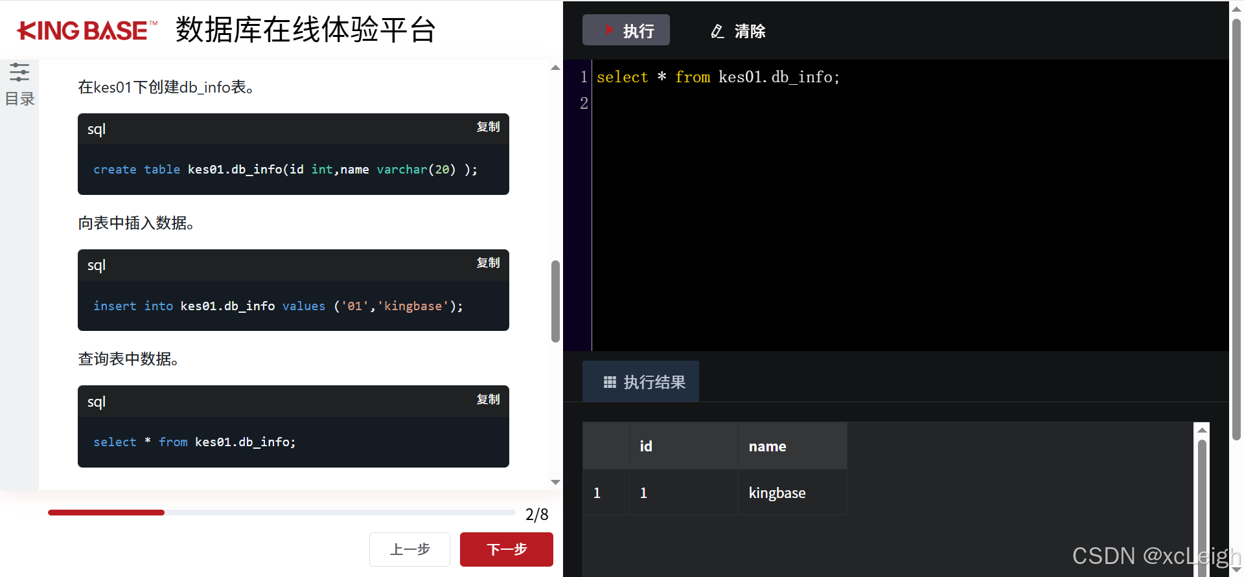1244x577 pixels.
Task: Select the kingbase cell in results
Action: [792, 493]
